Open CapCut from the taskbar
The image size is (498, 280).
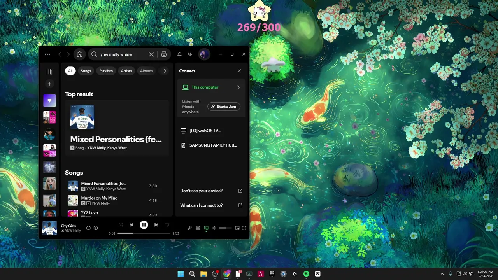[x=317, y=274]
